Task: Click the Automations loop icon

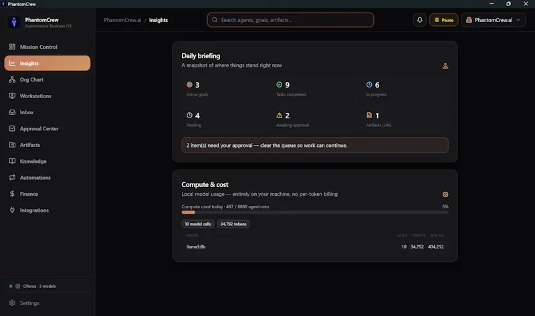Action: [12, 177]
